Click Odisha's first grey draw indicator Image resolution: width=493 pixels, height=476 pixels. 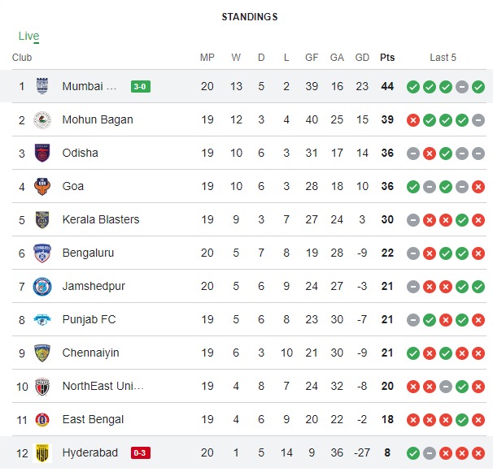tap(412, 153)
